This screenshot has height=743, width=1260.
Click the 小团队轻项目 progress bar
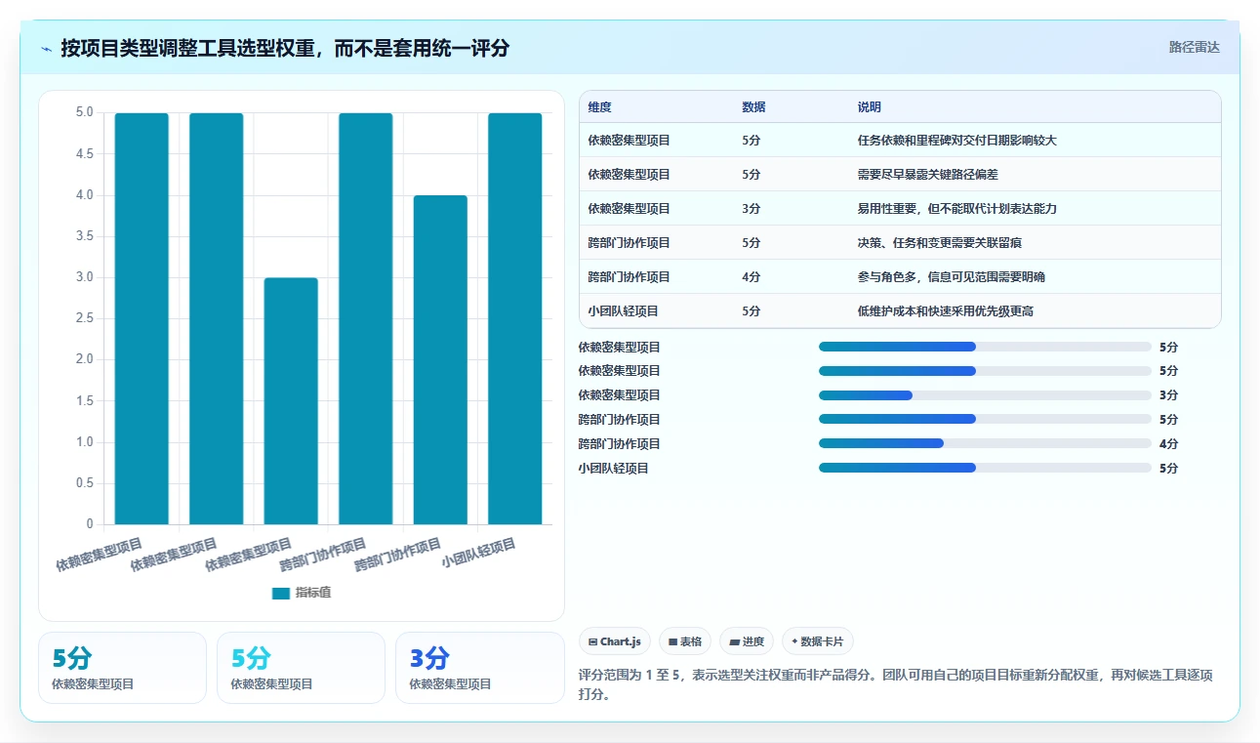pos(986,469)
